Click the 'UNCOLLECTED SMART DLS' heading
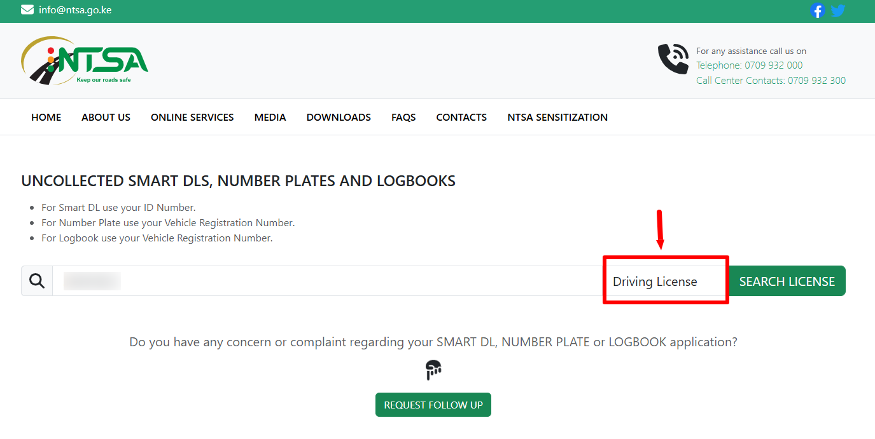The image size is (875, 439). pyautogui.click(x=238, y=181)
